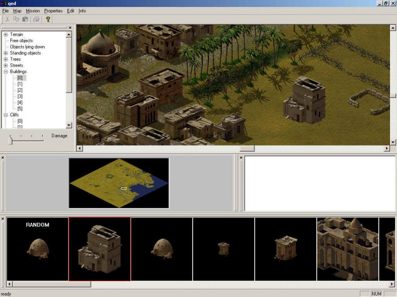Select the RANDOM building thumbnail
Screen dimensions: 397x297
pyautogui.click(x=38, y=249)
